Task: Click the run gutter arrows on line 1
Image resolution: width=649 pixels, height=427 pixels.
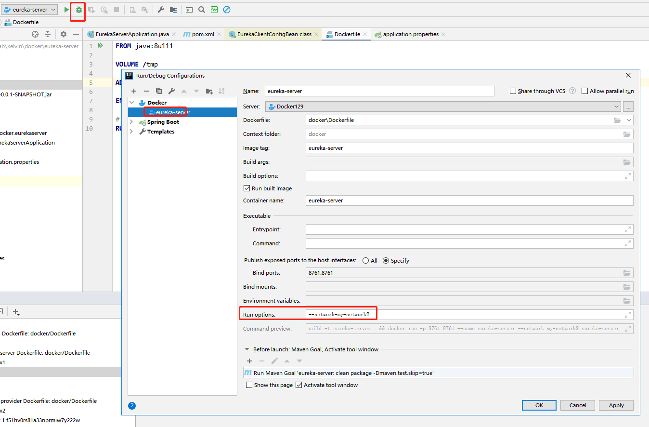Action: pyautogui.click(x=100, y=46)
